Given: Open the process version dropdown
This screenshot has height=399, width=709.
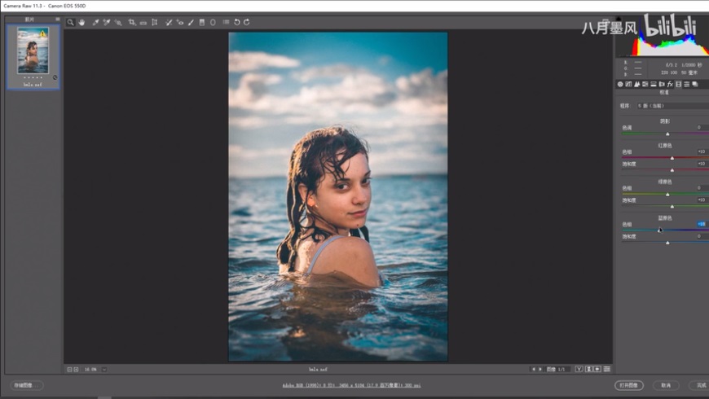Looking at the screenshot, I should (x=672, y=106).
